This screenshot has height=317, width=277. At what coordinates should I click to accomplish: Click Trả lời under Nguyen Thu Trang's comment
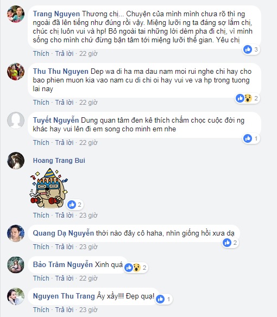point(64,310)
